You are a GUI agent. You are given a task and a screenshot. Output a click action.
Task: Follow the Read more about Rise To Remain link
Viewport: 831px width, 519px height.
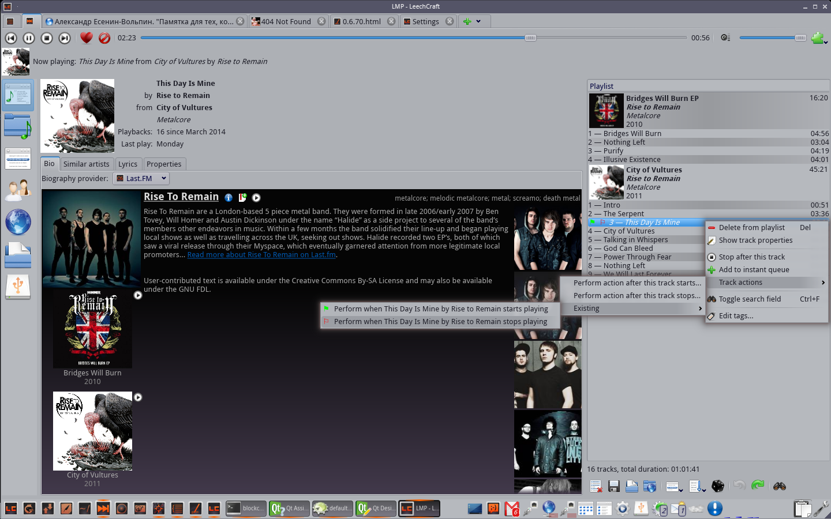pos(261,255)
